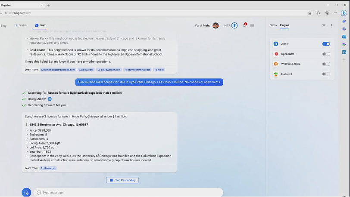
Task: Open the Microsoft Rewards trophy icon
Action: tap(234, 26)
